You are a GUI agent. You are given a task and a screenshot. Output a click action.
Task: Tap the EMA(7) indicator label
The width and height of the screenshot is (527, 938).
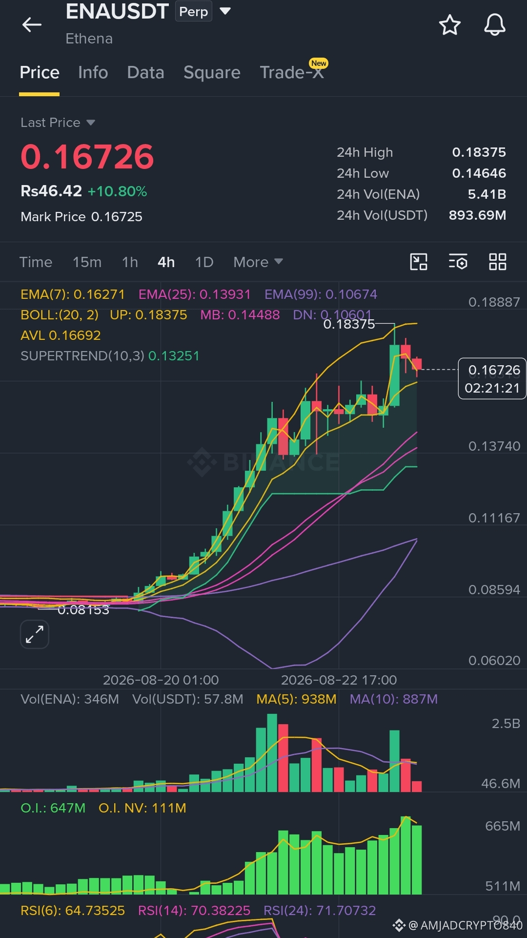click(73, 294)
